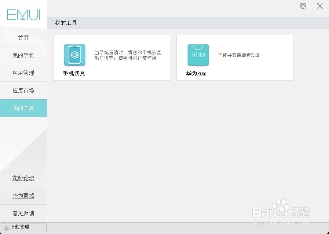Select the highlighted 我的工具 sidebar tab

[23, 108]
